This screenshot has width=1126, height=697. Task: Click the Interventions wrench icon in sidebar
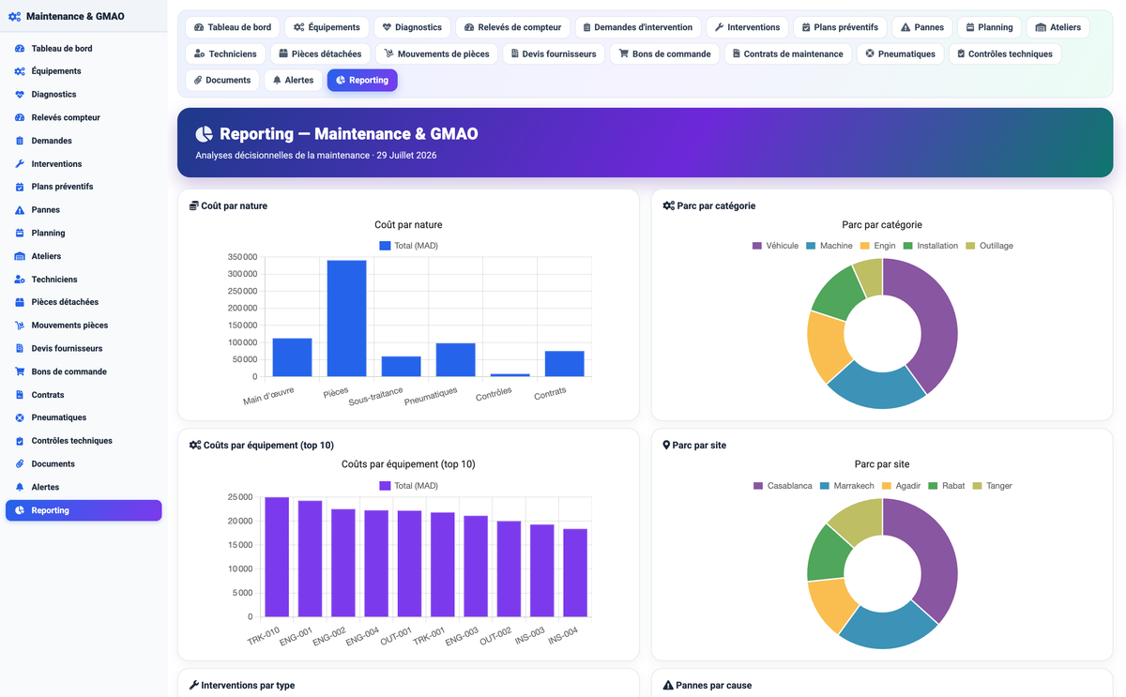click(x=20, y=164)
